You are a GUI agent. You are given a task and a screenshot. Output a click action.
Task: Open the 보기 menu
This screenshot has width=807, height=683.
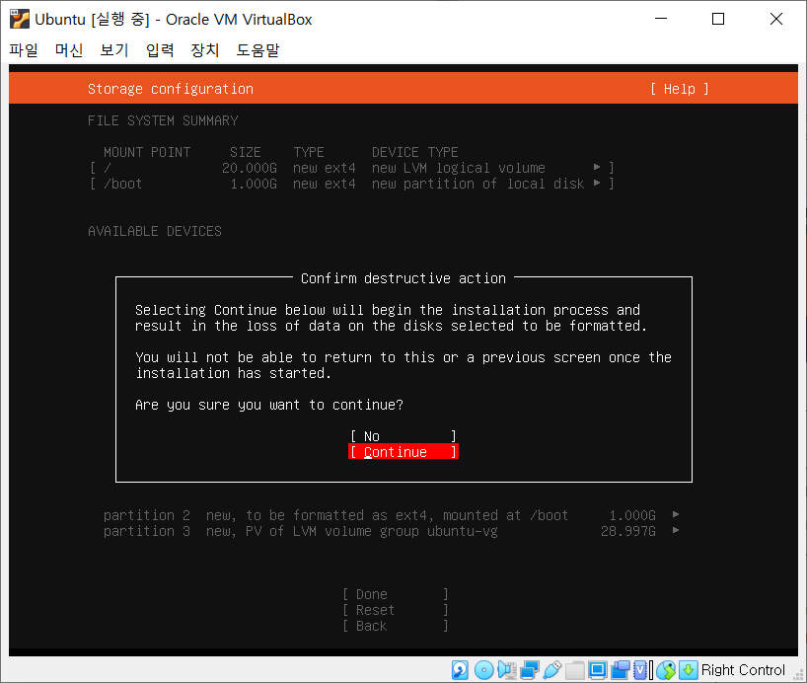pos(114,50)
